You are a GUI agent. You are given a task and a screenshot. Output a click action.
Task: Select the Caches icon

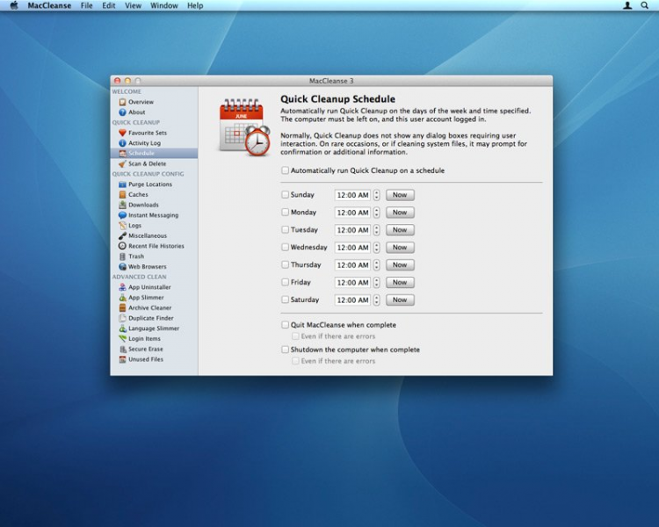(x=122, y=195)
